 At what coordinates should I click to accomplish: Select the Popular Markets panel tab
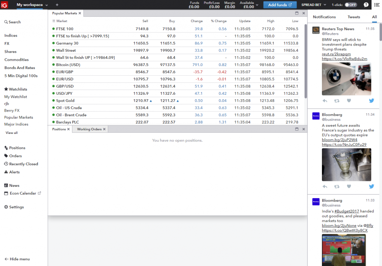pos(65,13)
